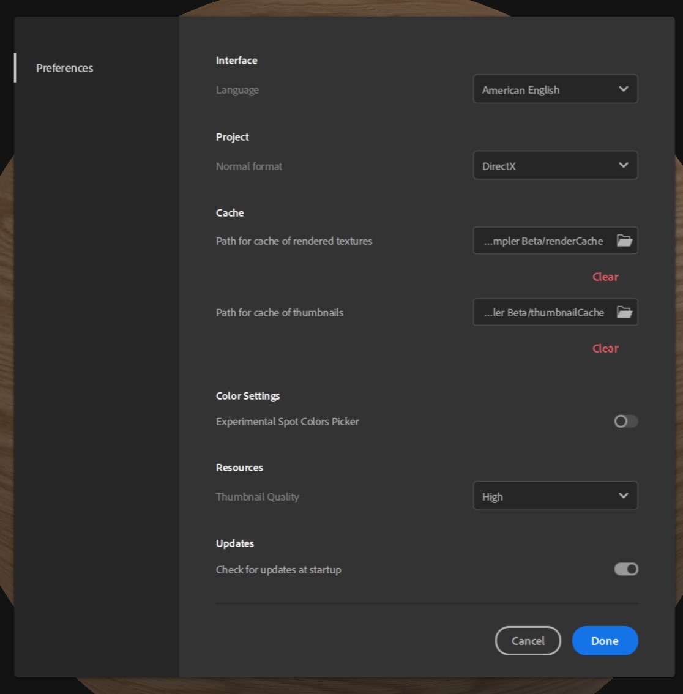
Task: Open the Language dropdown
Action: pos(555,89)
